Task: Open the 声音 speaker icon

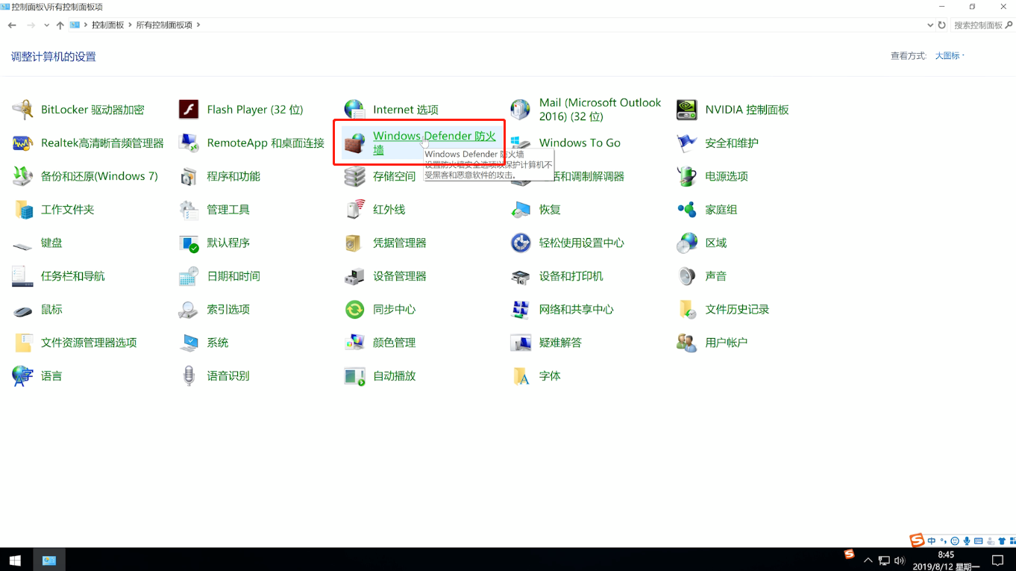Action: (686, 276)
